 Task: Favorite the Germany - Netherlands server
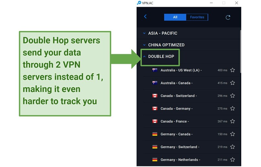(233, 160)
